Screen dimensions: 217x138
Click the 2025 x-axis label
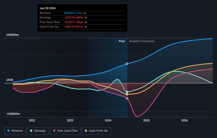(146, 120)
